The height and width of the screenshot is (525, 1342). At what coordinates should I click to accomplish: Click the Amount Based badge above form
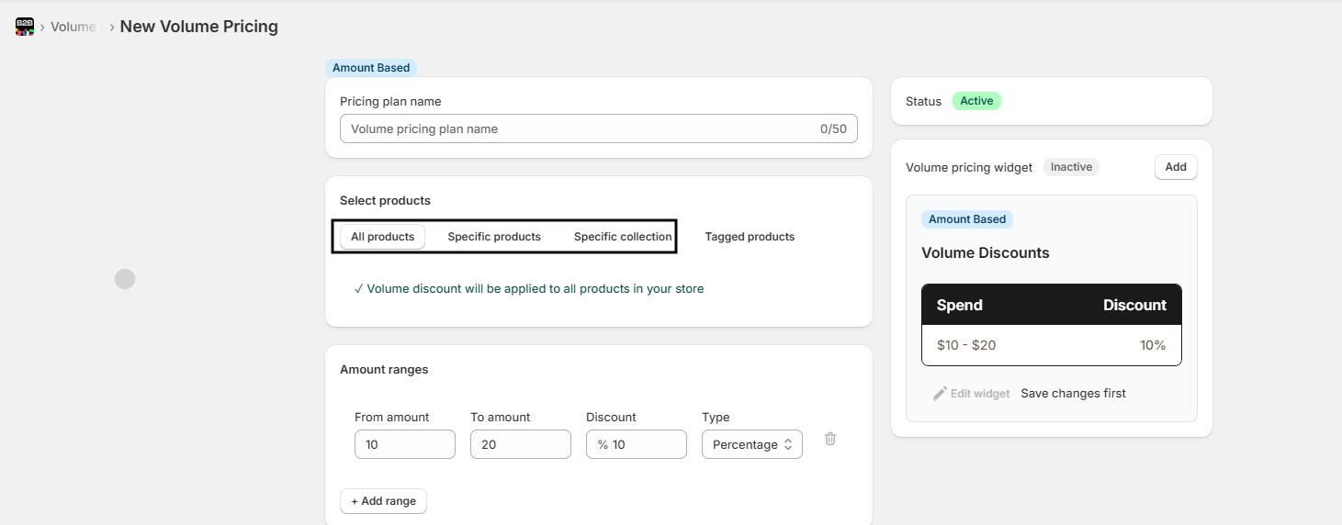pos(371,68)
